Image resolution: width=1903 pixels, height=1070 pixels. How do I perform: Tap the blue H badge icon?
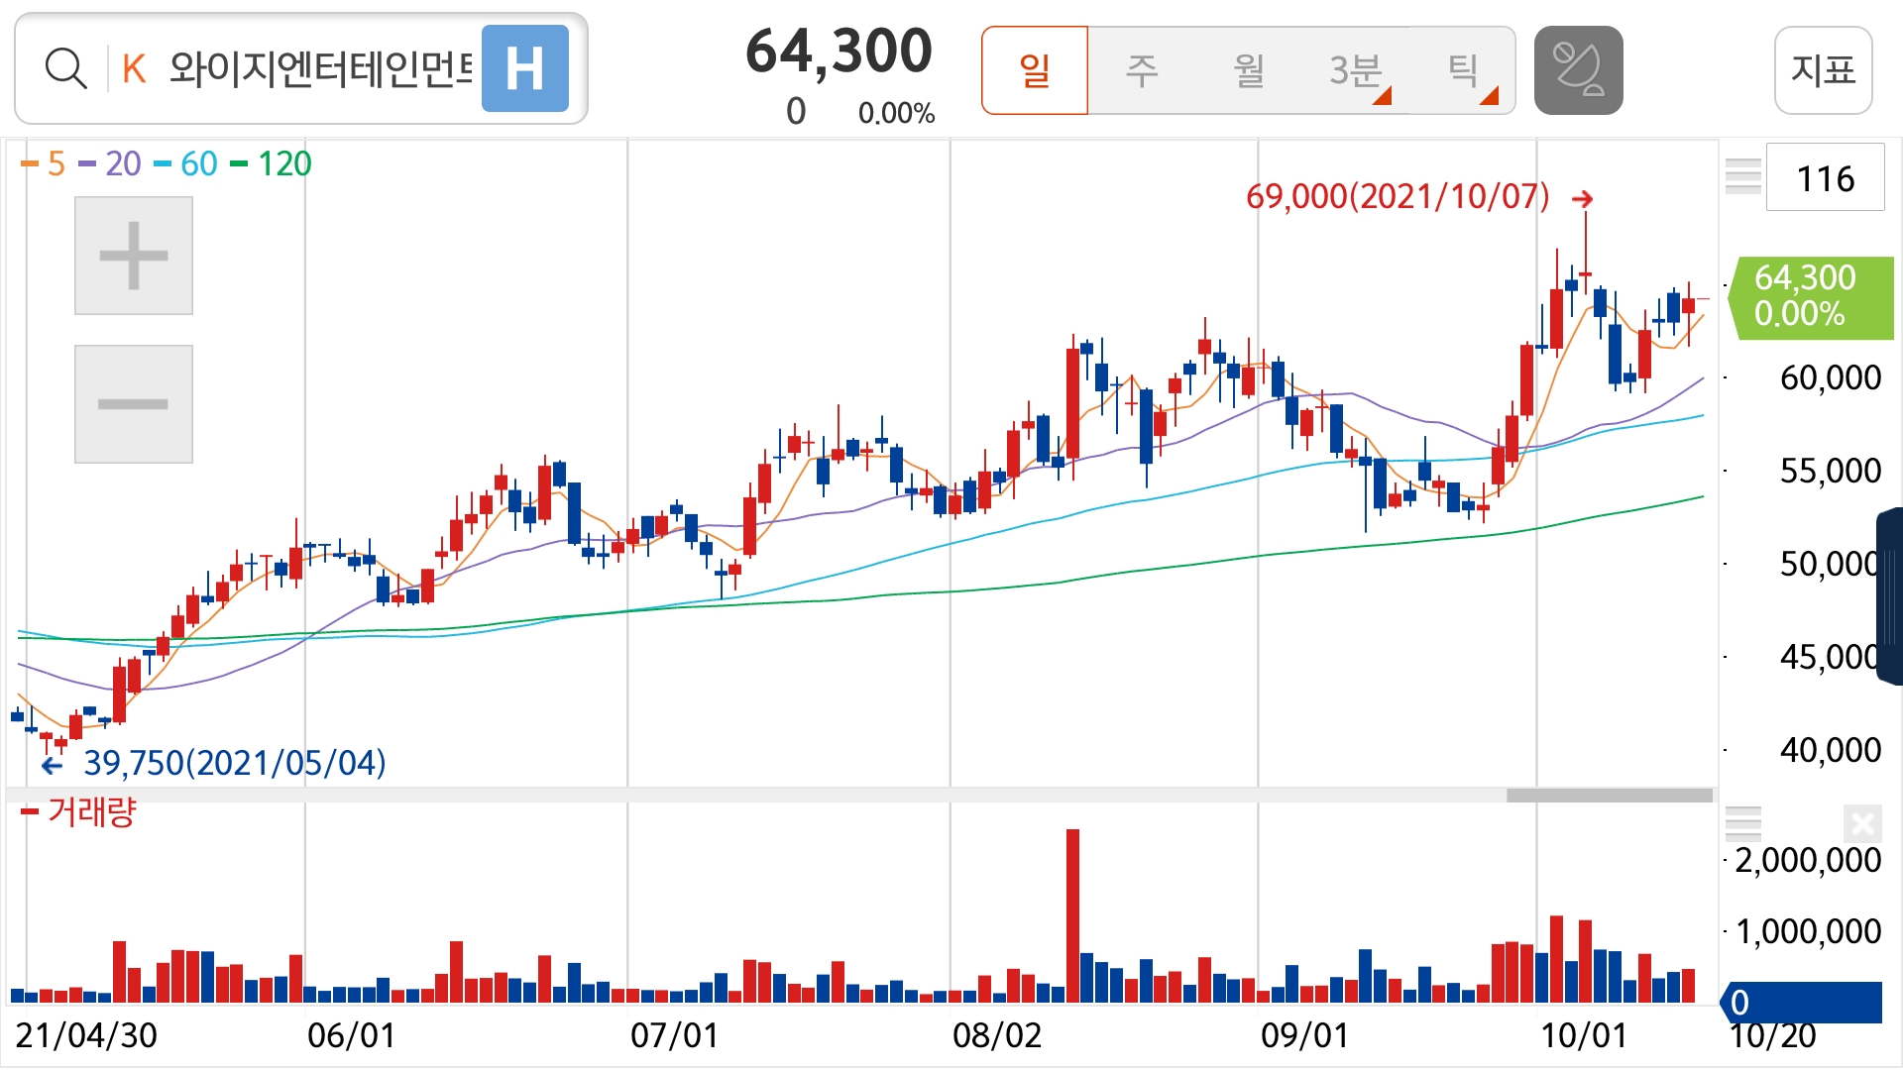[524, 69]
